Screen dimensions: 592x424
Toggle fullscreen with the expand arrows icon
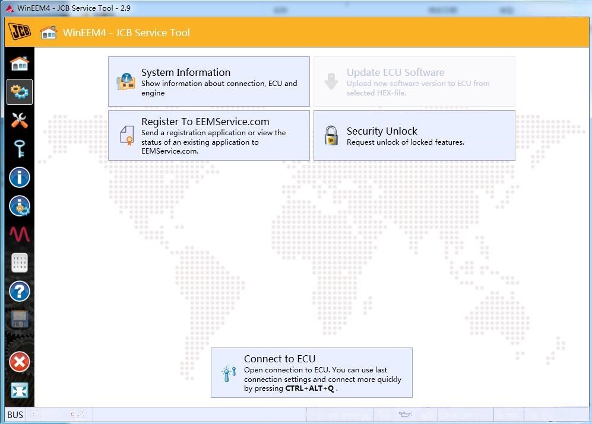[x=20, y=390]
